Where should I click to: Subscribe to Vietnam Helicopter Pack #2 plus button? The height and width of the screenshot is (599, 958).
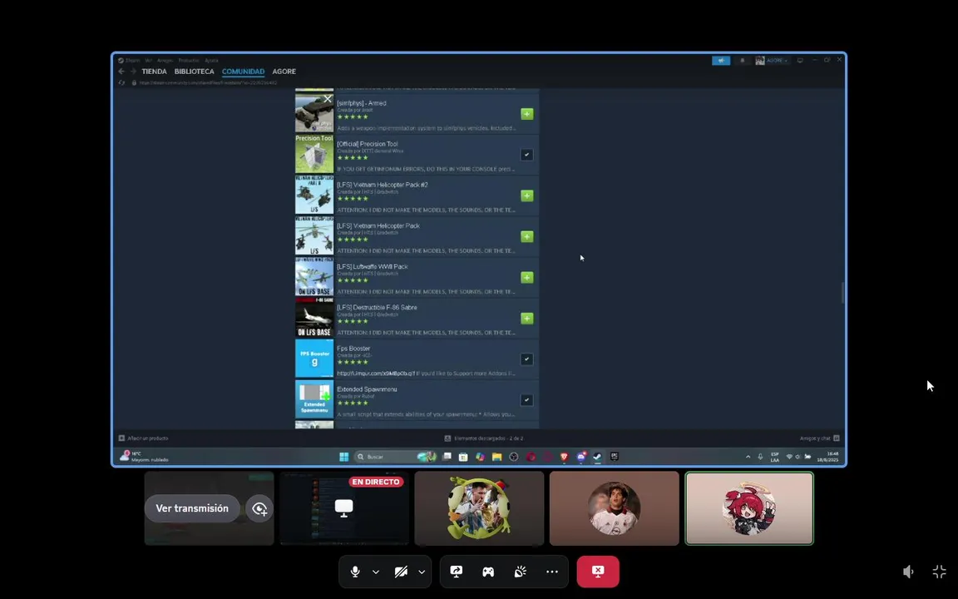pyautogui.click(x=526, y=196)
